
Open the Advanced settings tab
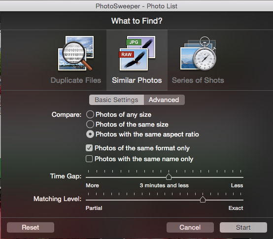(x=164, y=100)
